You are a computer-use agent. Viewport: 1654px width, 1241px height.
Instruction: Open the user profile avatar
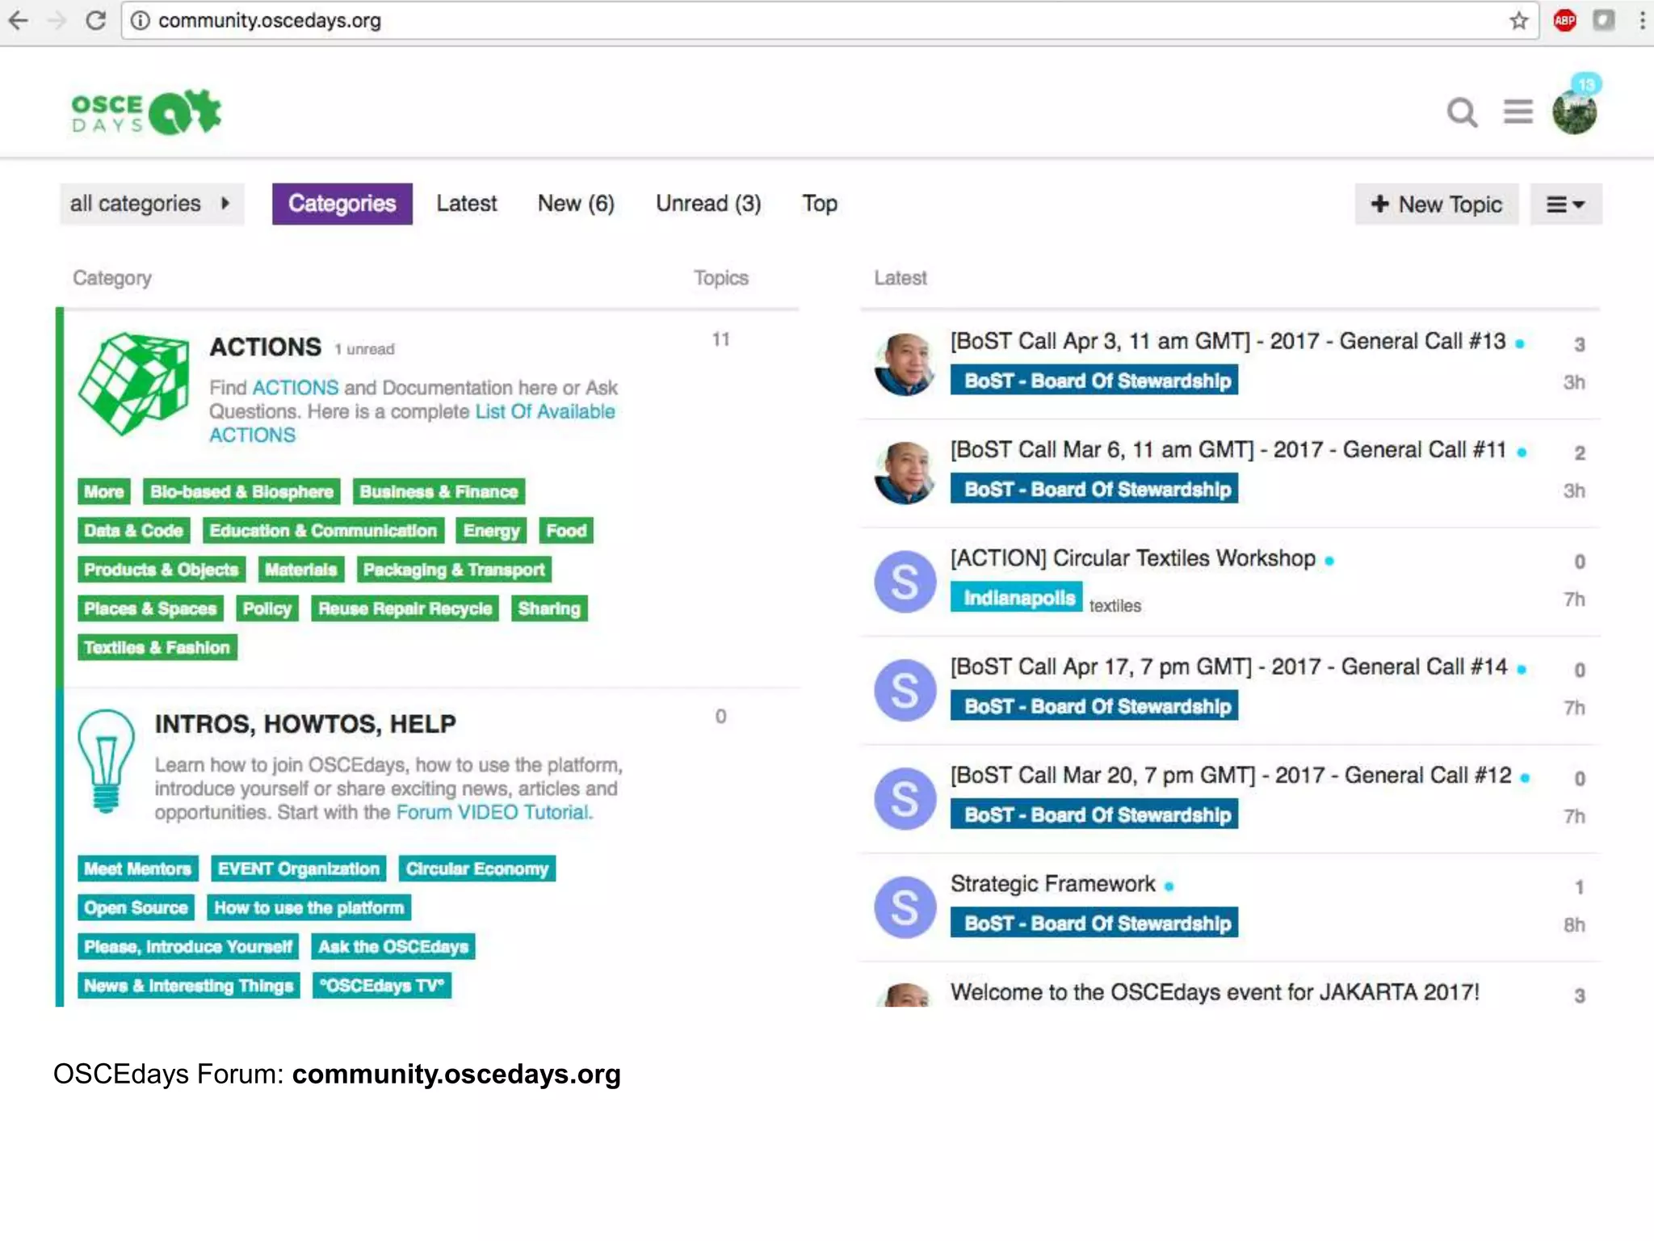click(x=1574, y=113)
